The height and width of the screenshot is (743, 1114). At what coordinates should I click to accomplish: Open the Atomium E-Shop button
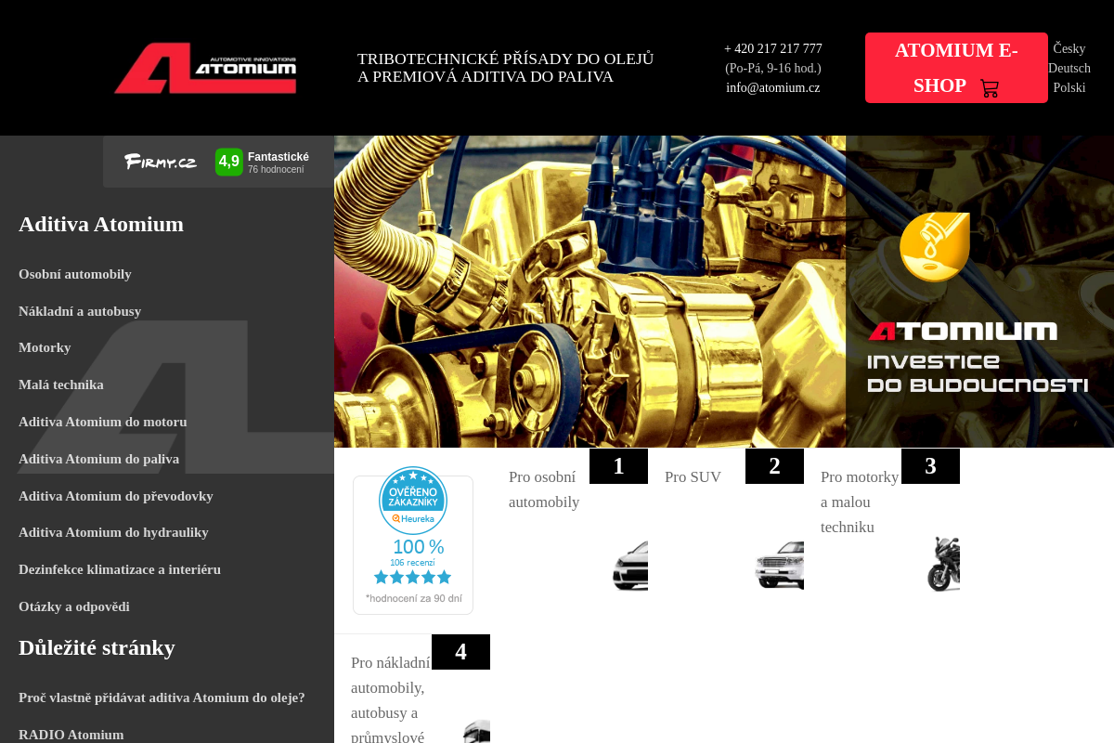tap(956, 68)
